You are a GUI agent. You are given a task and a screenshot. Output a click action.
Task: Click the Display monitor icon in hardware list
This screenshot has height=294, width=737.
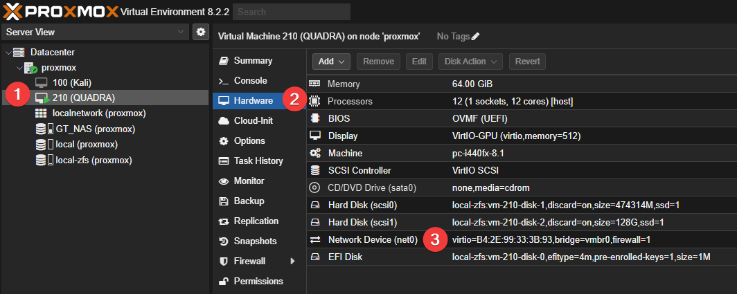tap(314, 136)
